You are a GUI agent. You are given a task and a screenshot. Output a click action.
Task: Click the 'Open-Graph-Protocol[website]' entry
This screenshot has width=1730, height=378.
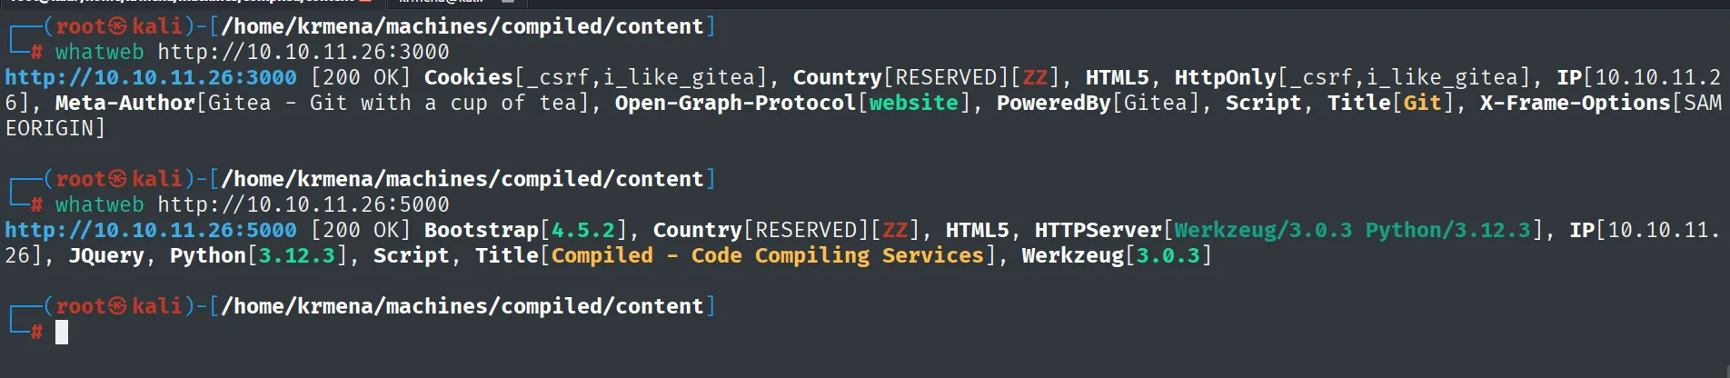coord(792,104)
